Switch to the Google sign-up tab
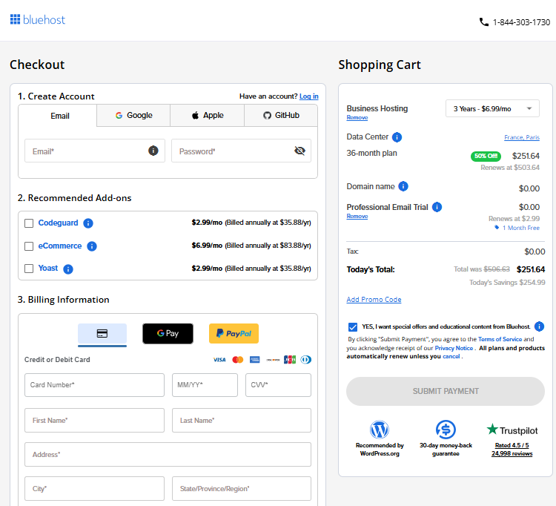This screenshot has height=506, width=556. (x=133, y=115)
